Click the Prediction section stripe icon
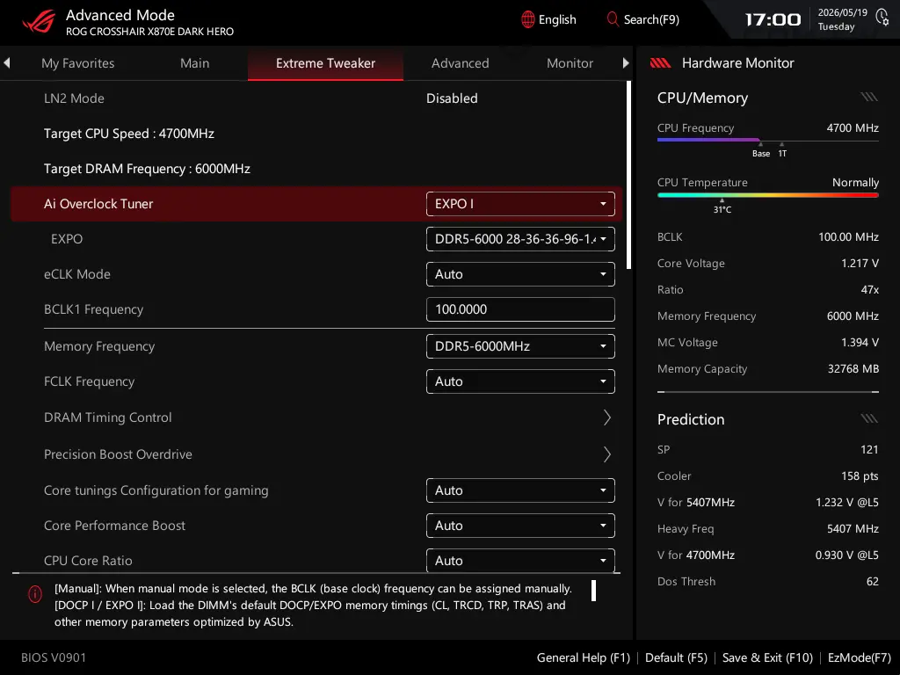900x675 pixels. click(x=869, y=418)
